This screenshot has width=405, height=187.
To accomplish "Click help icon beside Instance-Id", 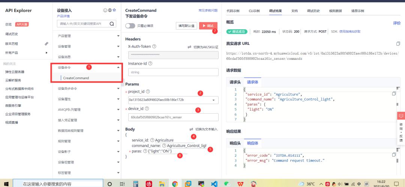I will pyautogui.click(x=150, y=63).
